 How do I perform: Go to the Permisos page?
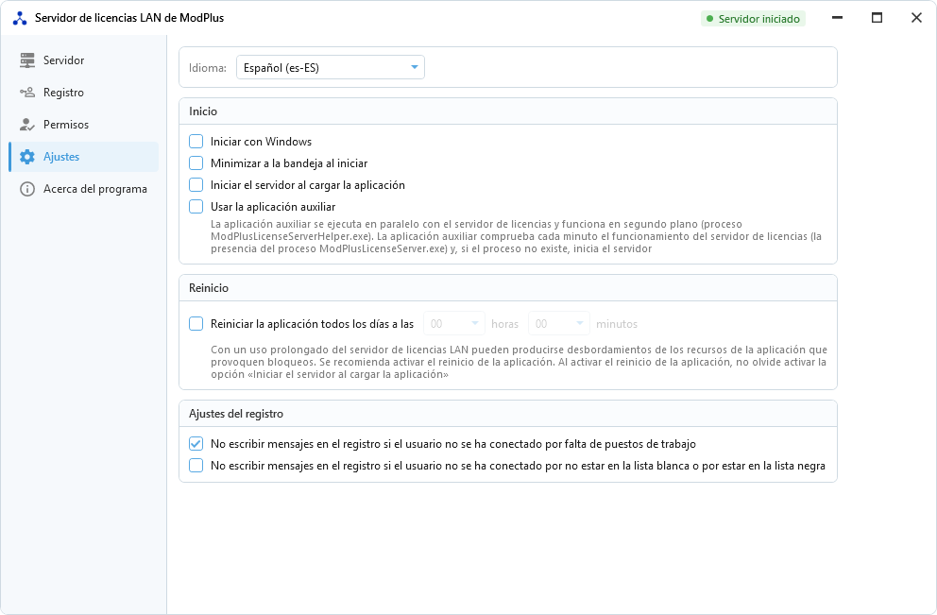pyautogui.click(x=84, y=125)
